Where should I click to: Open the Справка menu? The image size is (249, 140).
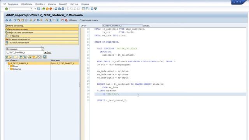coord(85,4)
